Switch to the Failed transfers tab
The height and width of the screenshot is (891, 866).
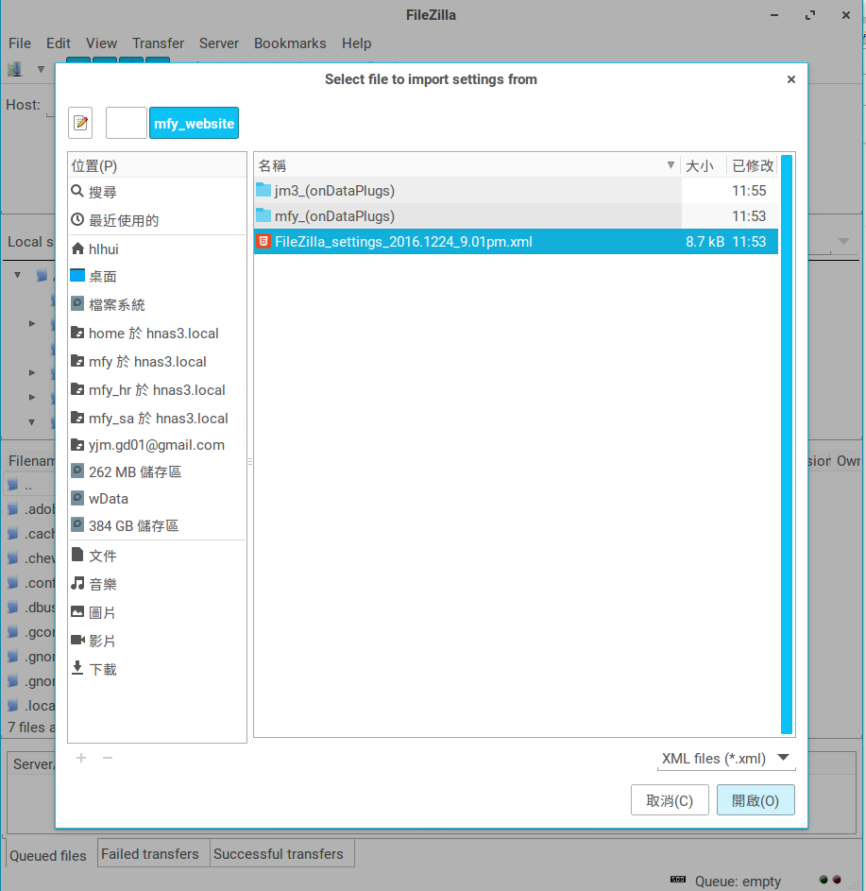[149, 853]
